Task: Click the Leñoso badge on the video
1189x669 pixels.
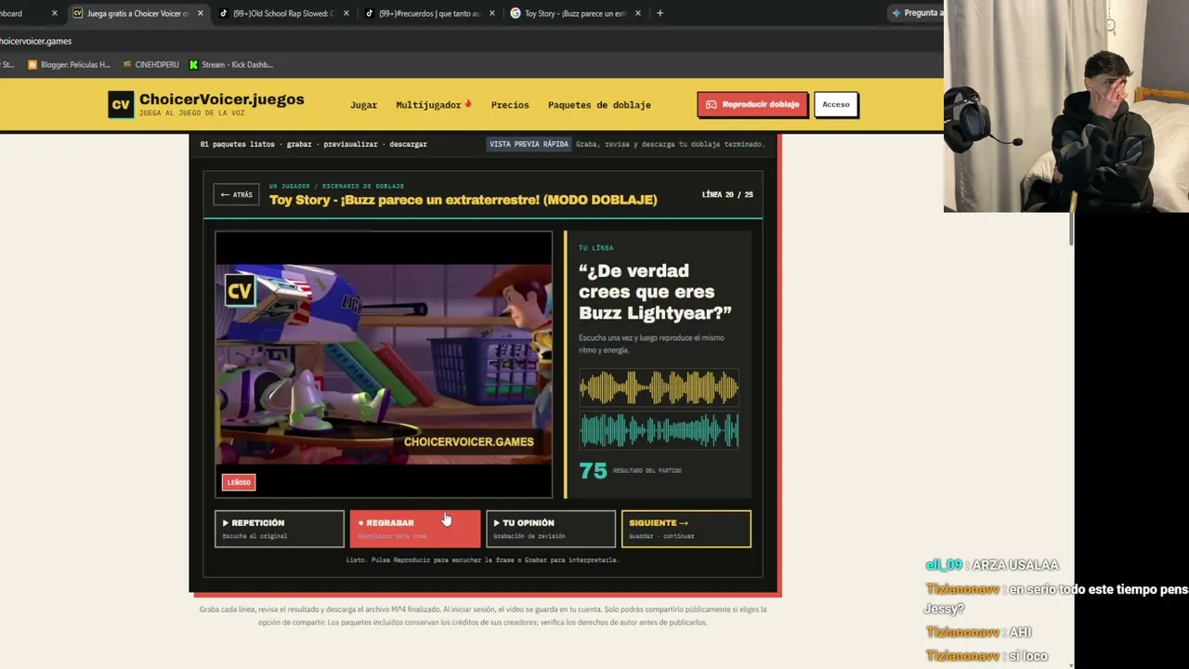Action: (239, 482)
